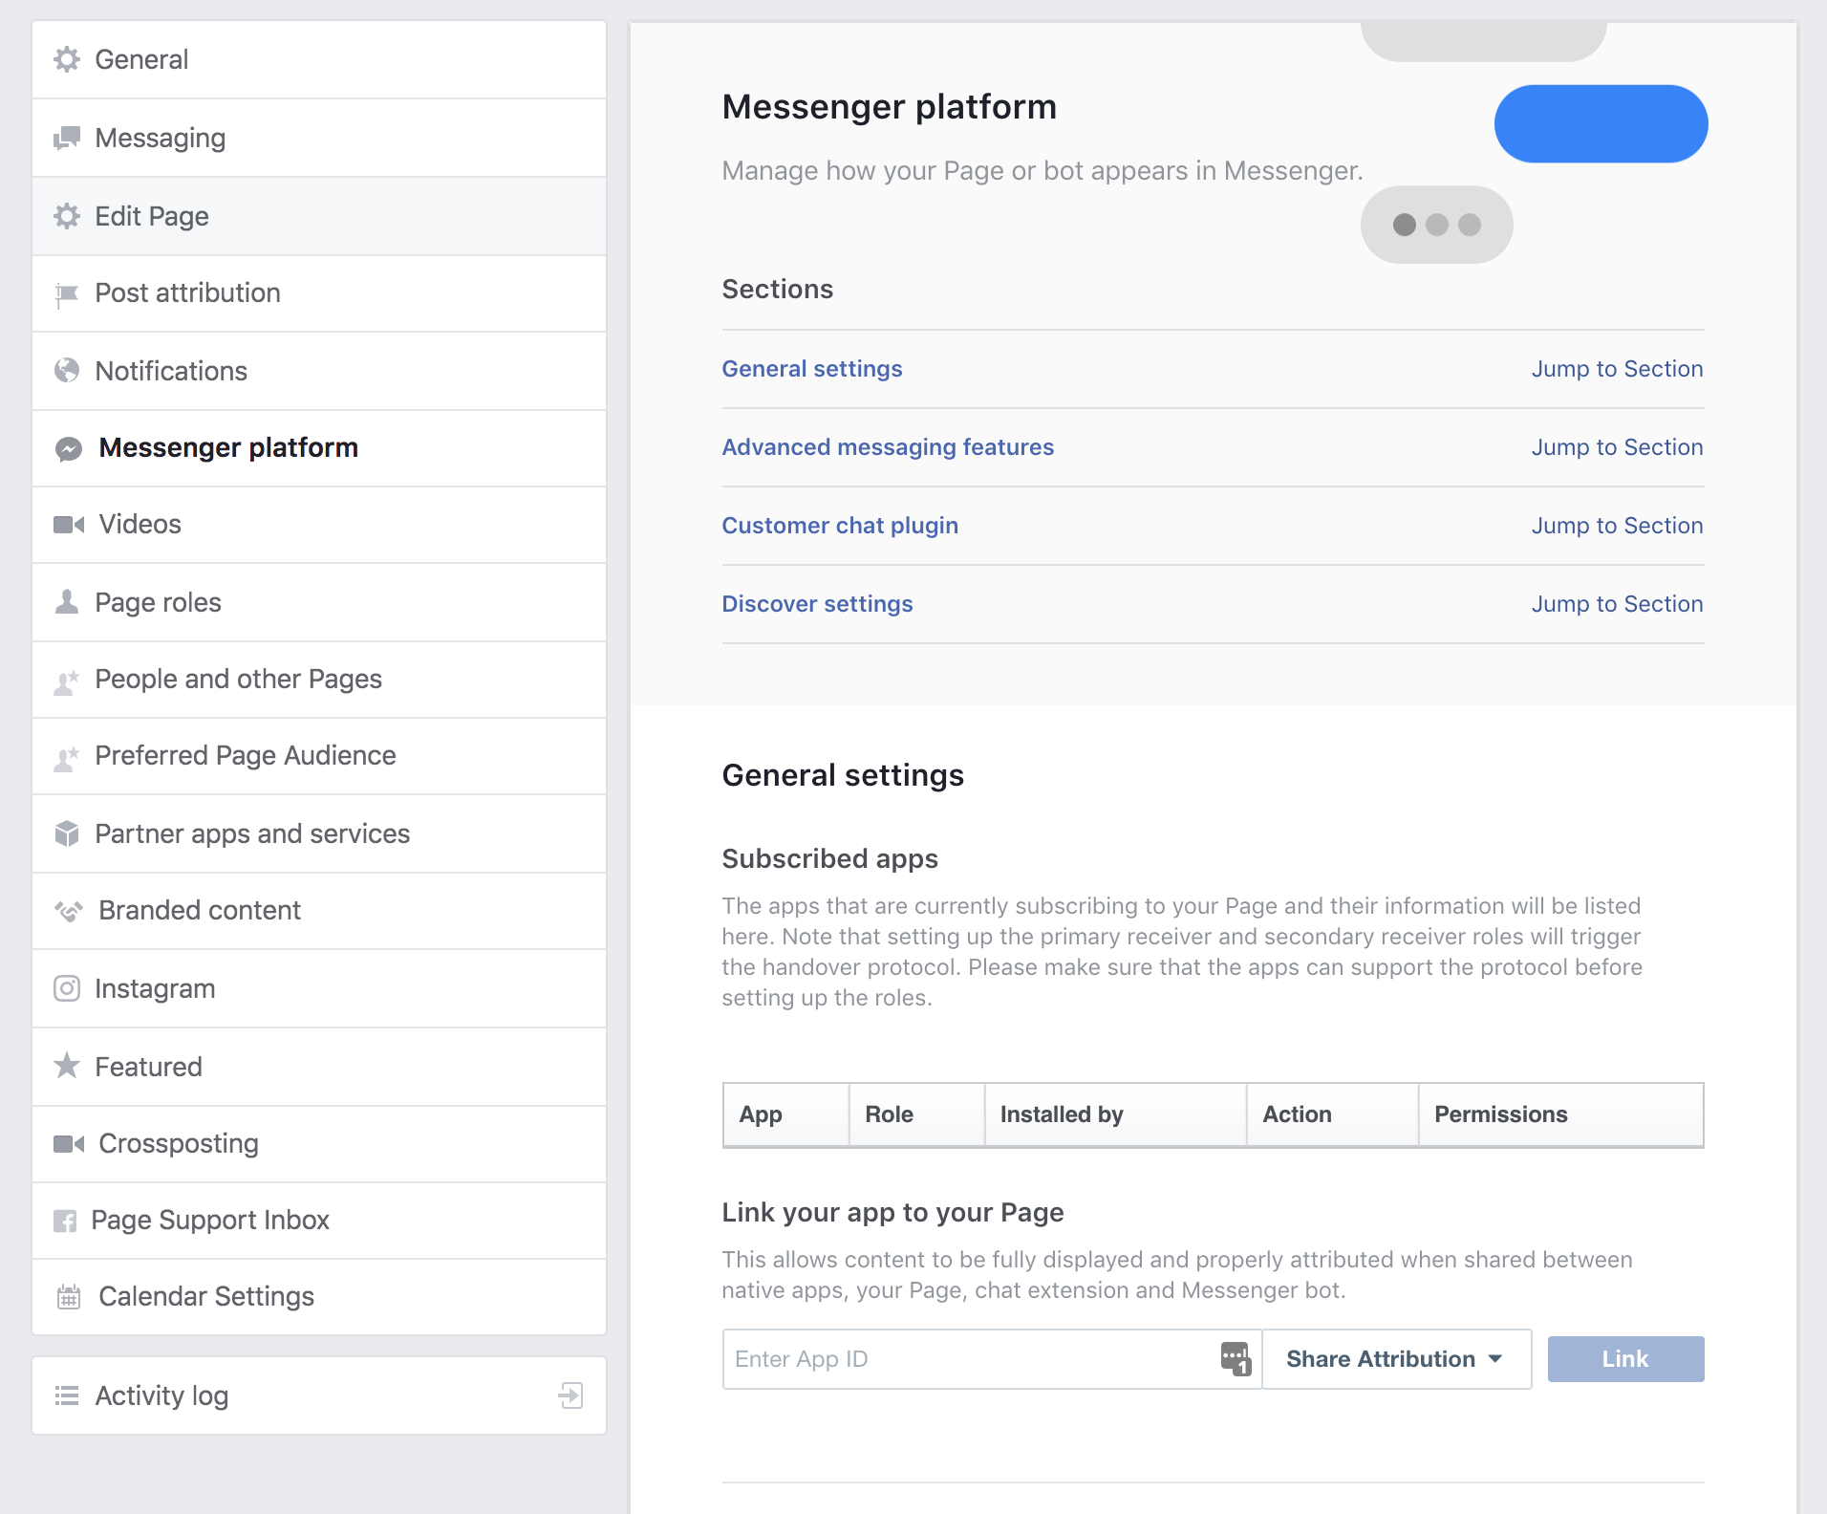1827x1514 pixels.
Task: Click the Branded content handshake icon
Action: [69, 910]
